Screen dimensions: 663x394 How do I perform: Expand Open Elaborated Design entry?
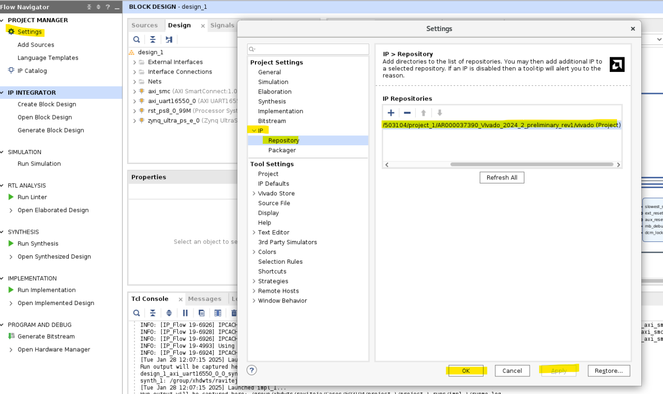coord(11,210)
